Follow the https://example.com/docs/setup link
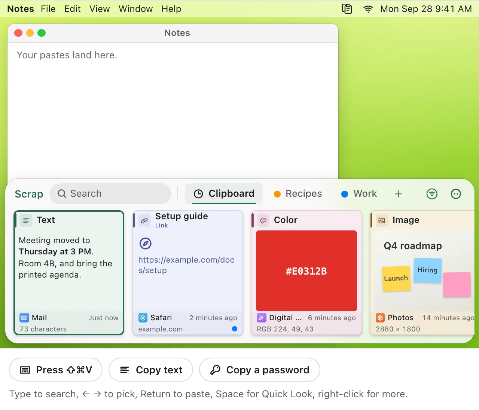 click(x=186, y=265)
